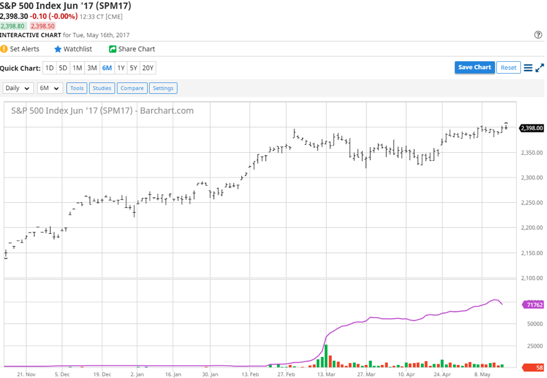The width and height of the screenshot is (547, 378).
Task: Click the green Share Chart icon
Action: point(113,49)
